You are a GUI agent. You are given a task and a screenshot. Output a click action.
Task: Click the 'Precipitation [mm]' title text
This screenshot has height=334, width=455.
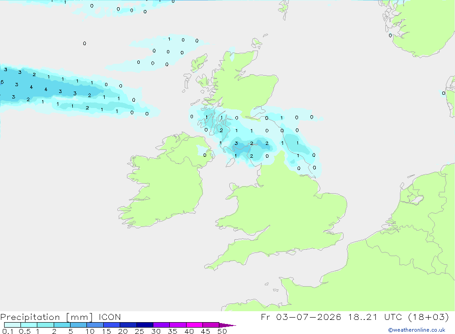pos(46,317)
